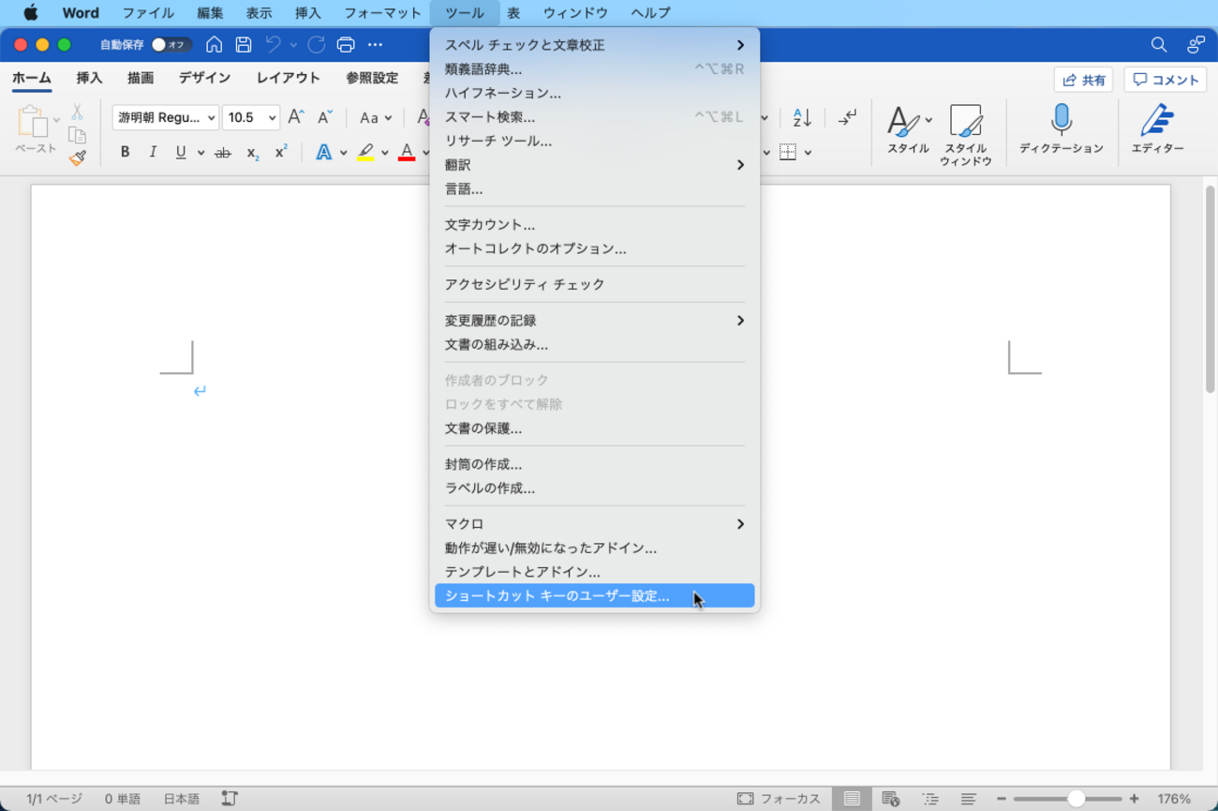Click the Print icon in title bar
The height and width of the screenshot is (811, 1218).
coord(346,45)
